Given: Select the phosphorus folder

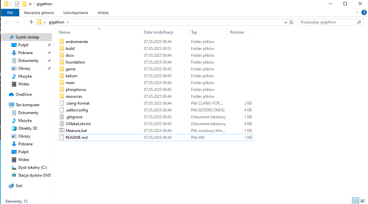Looking at the screenshot, I should point(76,90).
